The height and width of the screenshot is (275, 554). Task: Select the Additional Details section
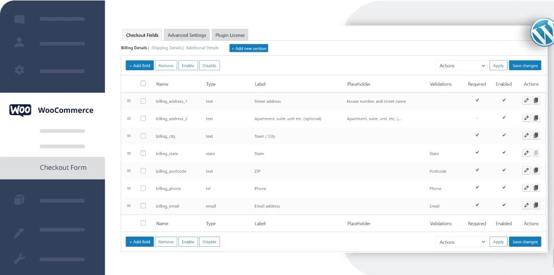pyautogui.click(x=202, y=48)
